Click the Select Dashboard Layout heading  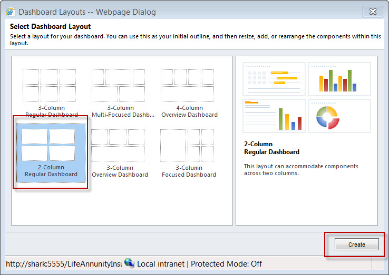pos(50,26)
